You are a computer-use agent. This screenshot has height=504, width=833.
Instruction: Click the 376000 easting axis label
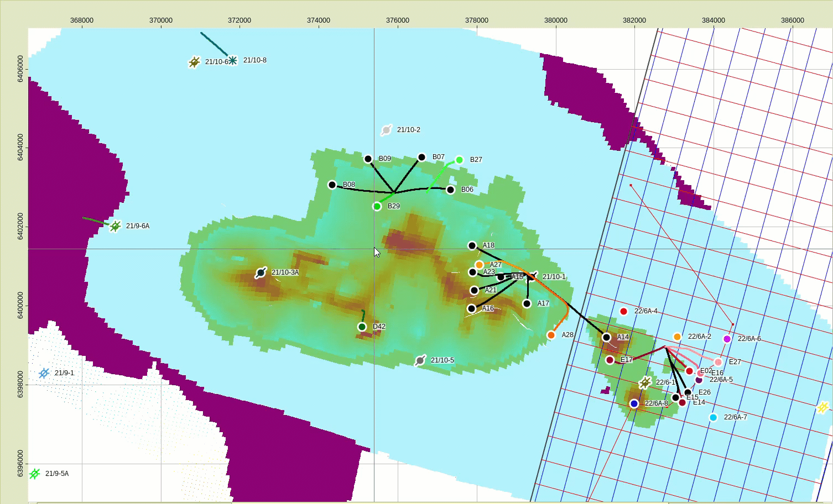[398, 20]
